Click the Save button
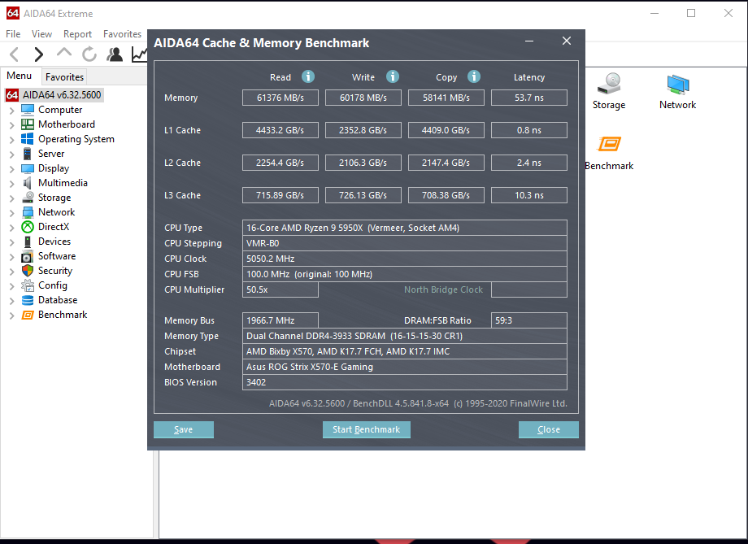The width and height of the screenshot is (748, 544). coord(184,429)
